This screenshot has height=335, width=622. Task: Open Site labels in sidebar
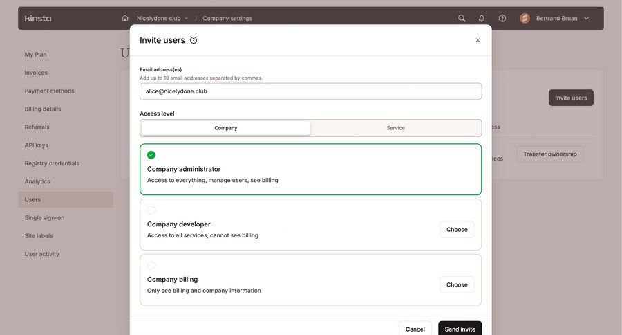coord(39,235)
